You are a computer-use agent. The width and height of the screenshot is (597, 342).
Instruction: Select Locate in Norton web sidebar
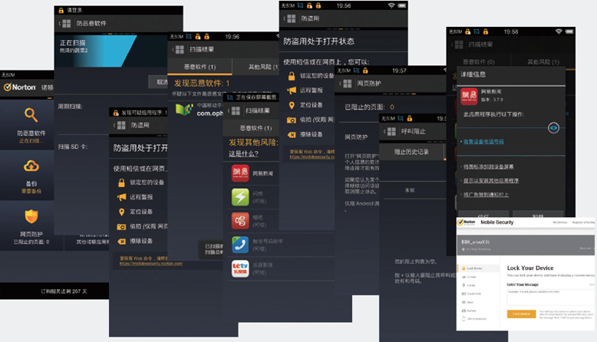(x=470, y=285)
